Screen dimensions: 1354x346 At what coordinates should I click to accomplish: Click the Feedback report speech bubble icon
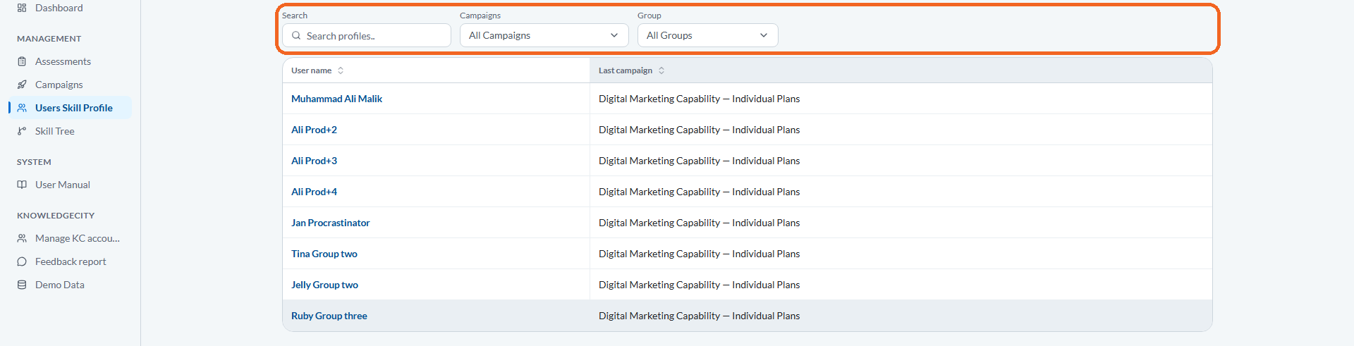[x=22, y=261]
